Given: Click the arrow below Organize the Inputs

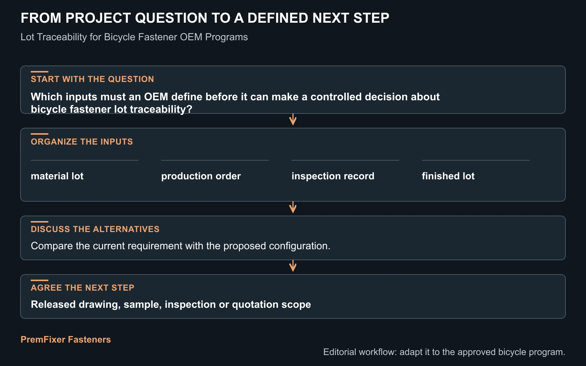Looking at the screenshot, I should point(293,208).
